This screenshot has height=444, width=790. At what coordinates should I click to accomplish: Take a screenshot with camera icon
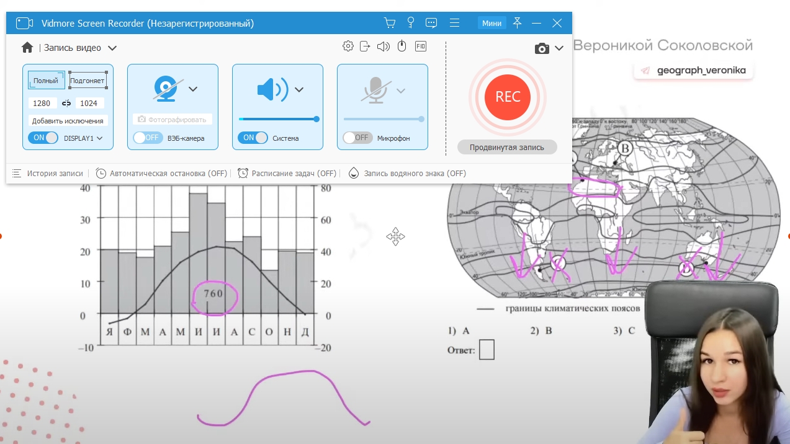(x=542, y=48)
